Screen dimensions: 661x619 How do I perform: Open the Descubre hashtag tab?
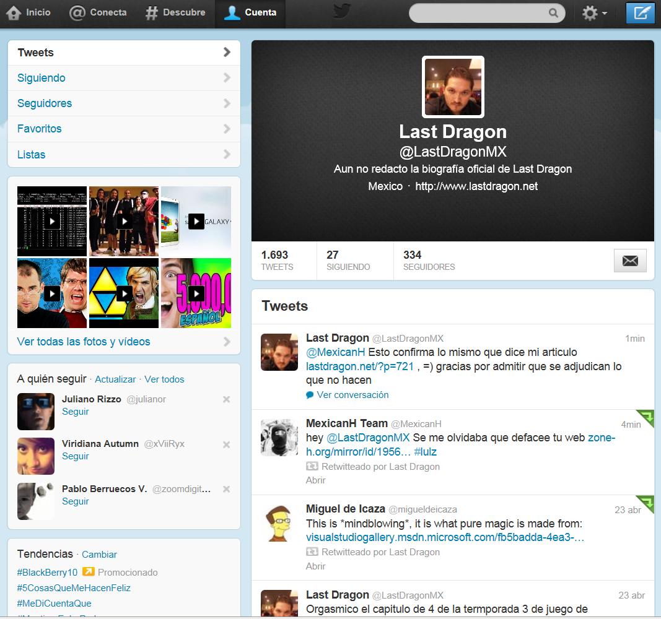tap(175, 12)
